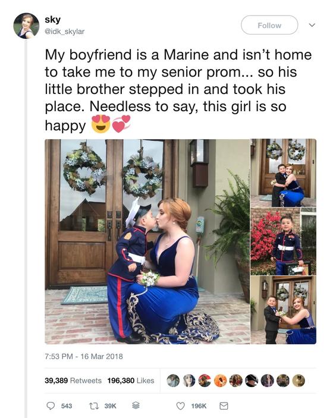Open the boy with red flowers photo

click(284, 241)
